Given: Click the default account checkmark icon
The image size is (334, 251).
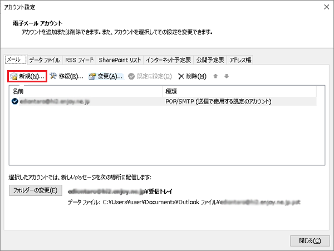Looking at the screenshot, I should coord(14,101).
